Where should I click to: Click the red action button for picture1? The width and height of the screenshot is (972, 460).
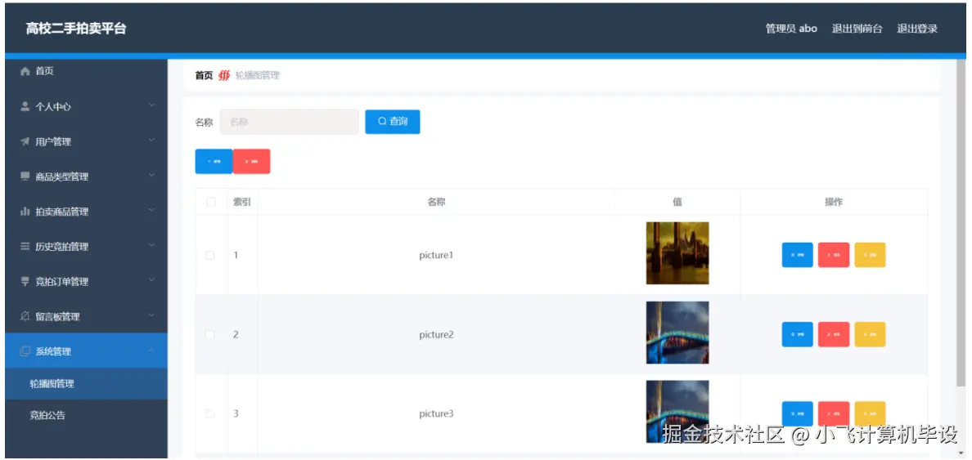[834, 255]
